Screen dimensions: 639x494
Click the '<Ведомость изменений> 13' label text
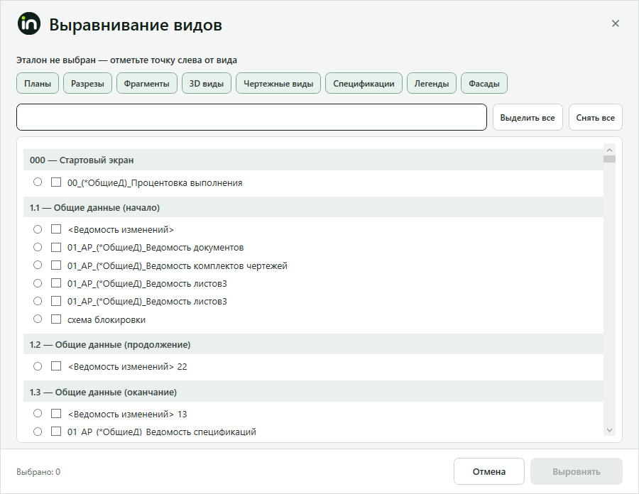[x=127, y=415]
